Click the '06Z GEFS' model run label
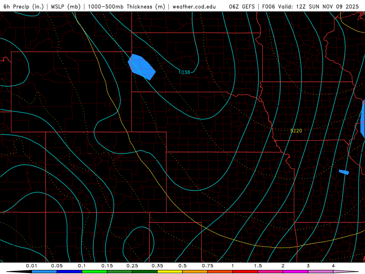Image resolution: width=365 pixels, height=274 pixels. pos(242,6)
